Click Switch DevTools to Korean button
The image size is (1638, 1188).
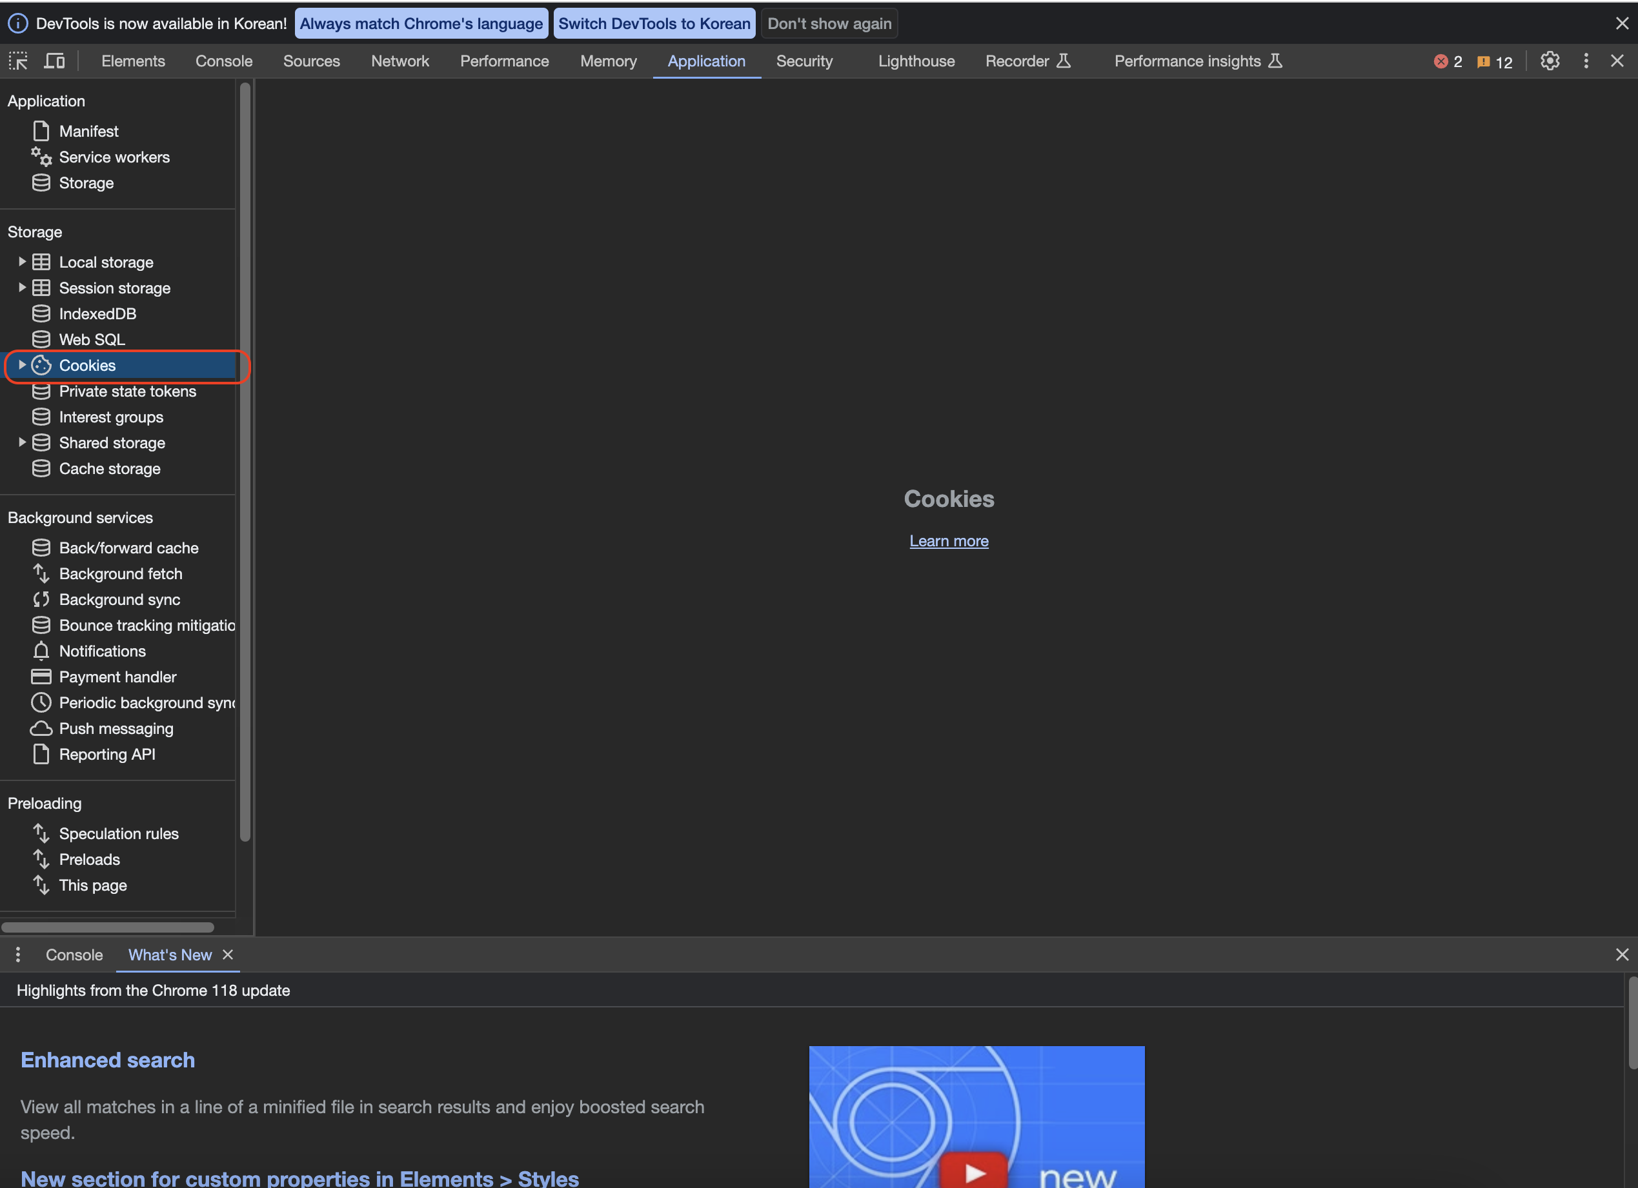[x=654, y=24]
